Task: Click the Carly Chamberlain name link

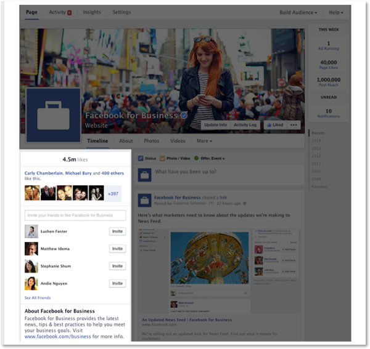Action: tap(44, 173)
